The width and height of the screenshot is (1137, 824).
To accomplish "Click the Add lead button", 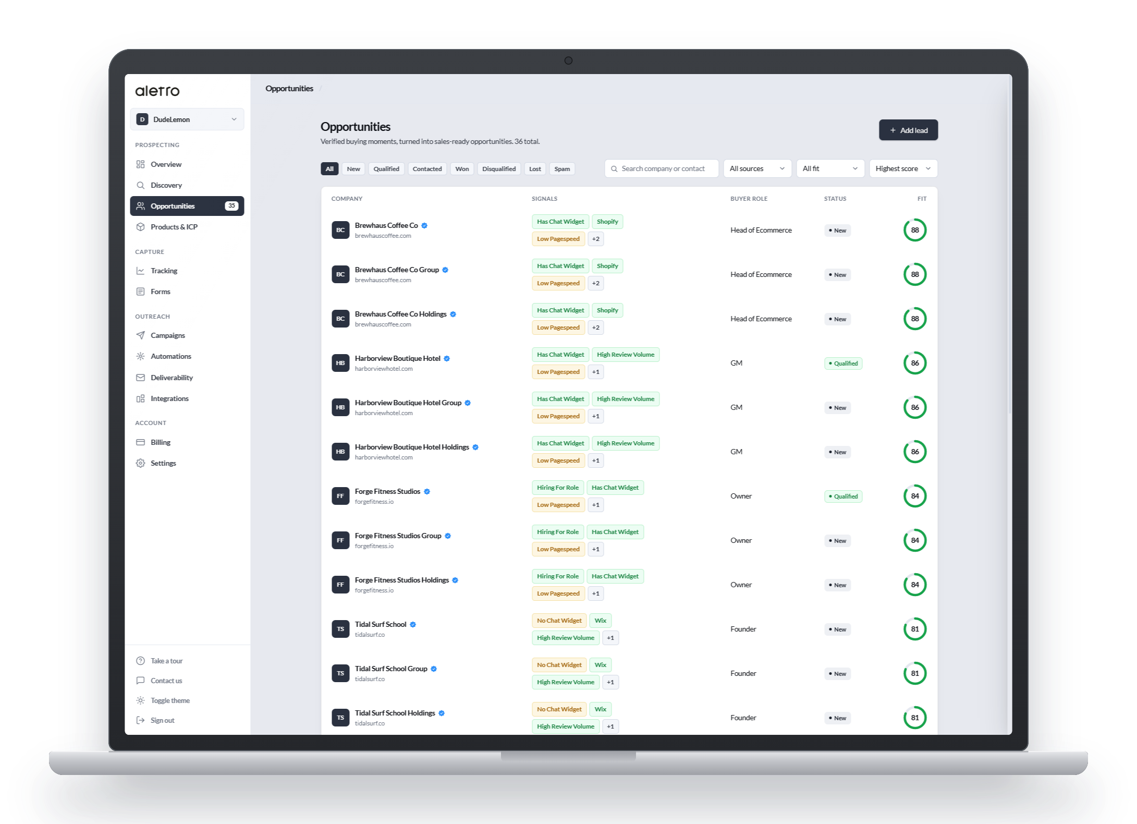I will [x=908, y=130].
